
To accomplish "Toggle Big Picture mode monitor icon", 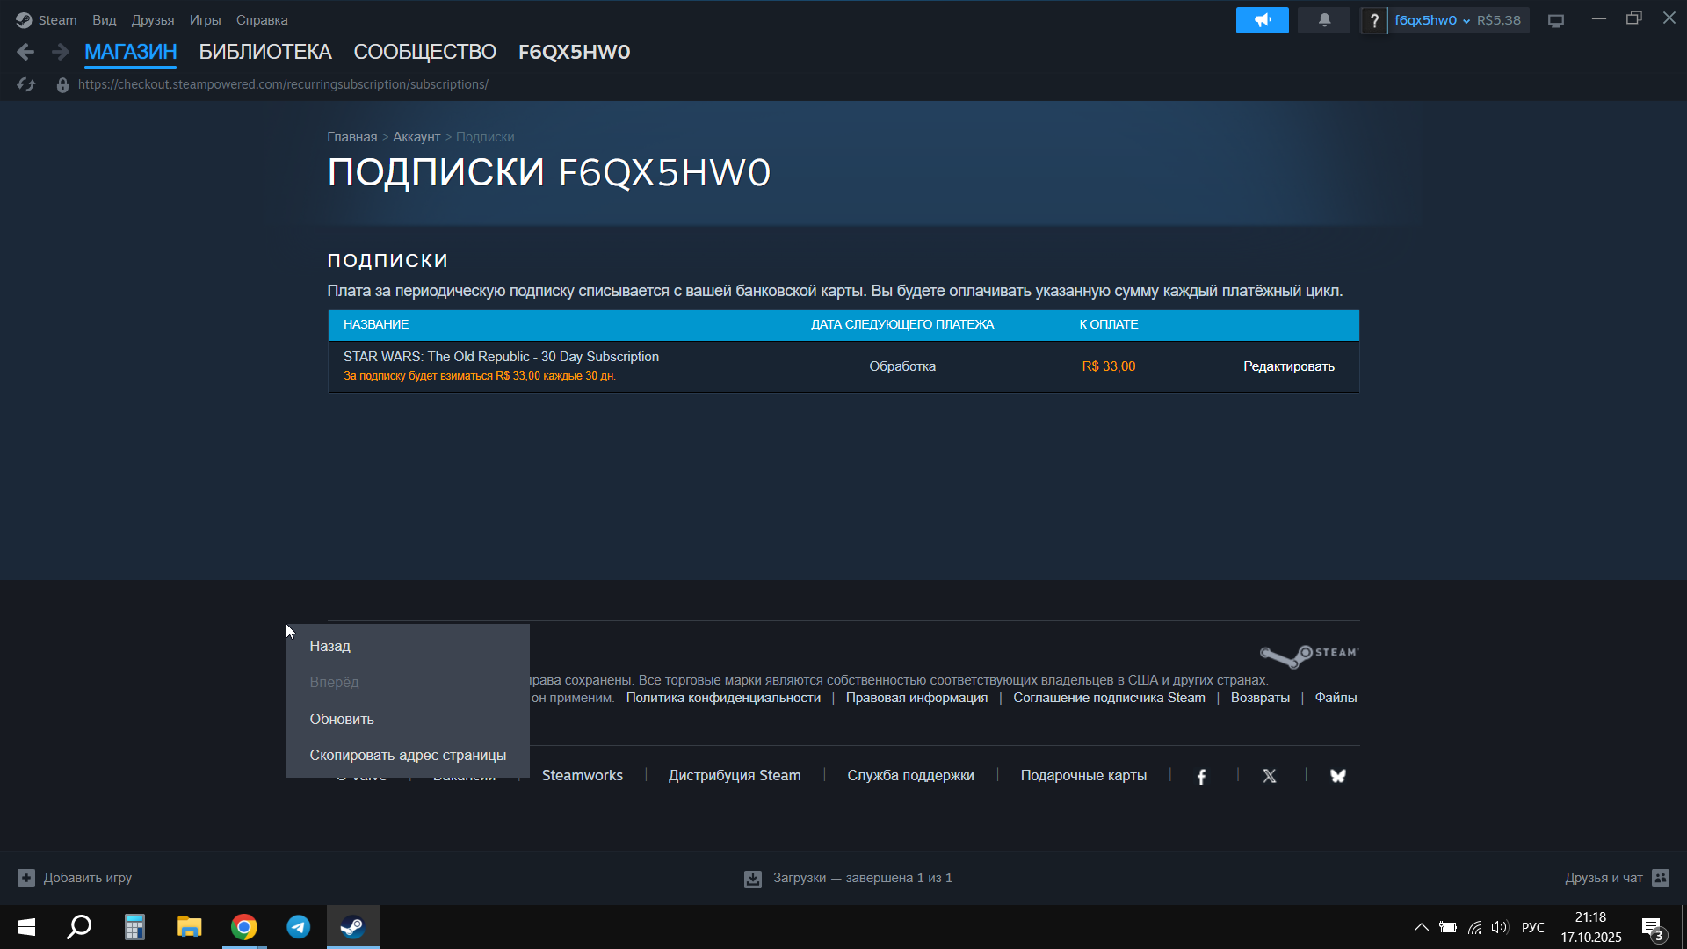I will coord(1556,20).
